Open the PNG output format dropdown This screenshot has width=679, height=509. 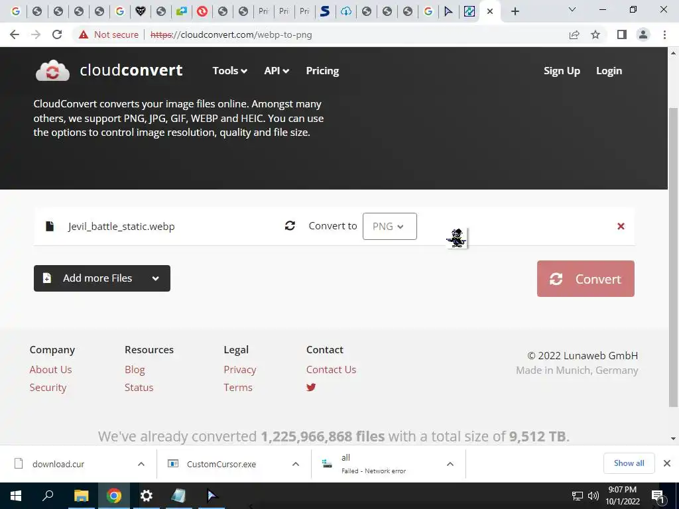click(390, 226)
